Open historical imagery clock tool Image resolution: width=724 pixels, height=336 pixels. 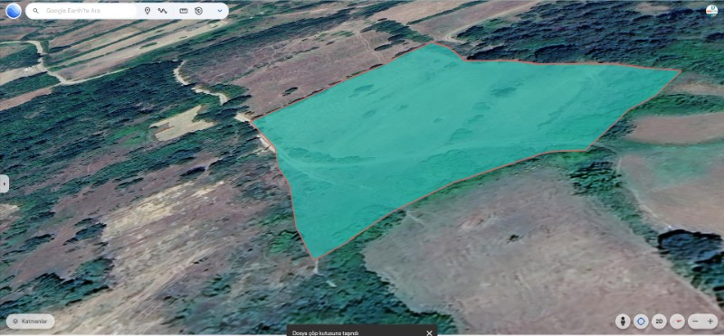(x=198, y=11)
